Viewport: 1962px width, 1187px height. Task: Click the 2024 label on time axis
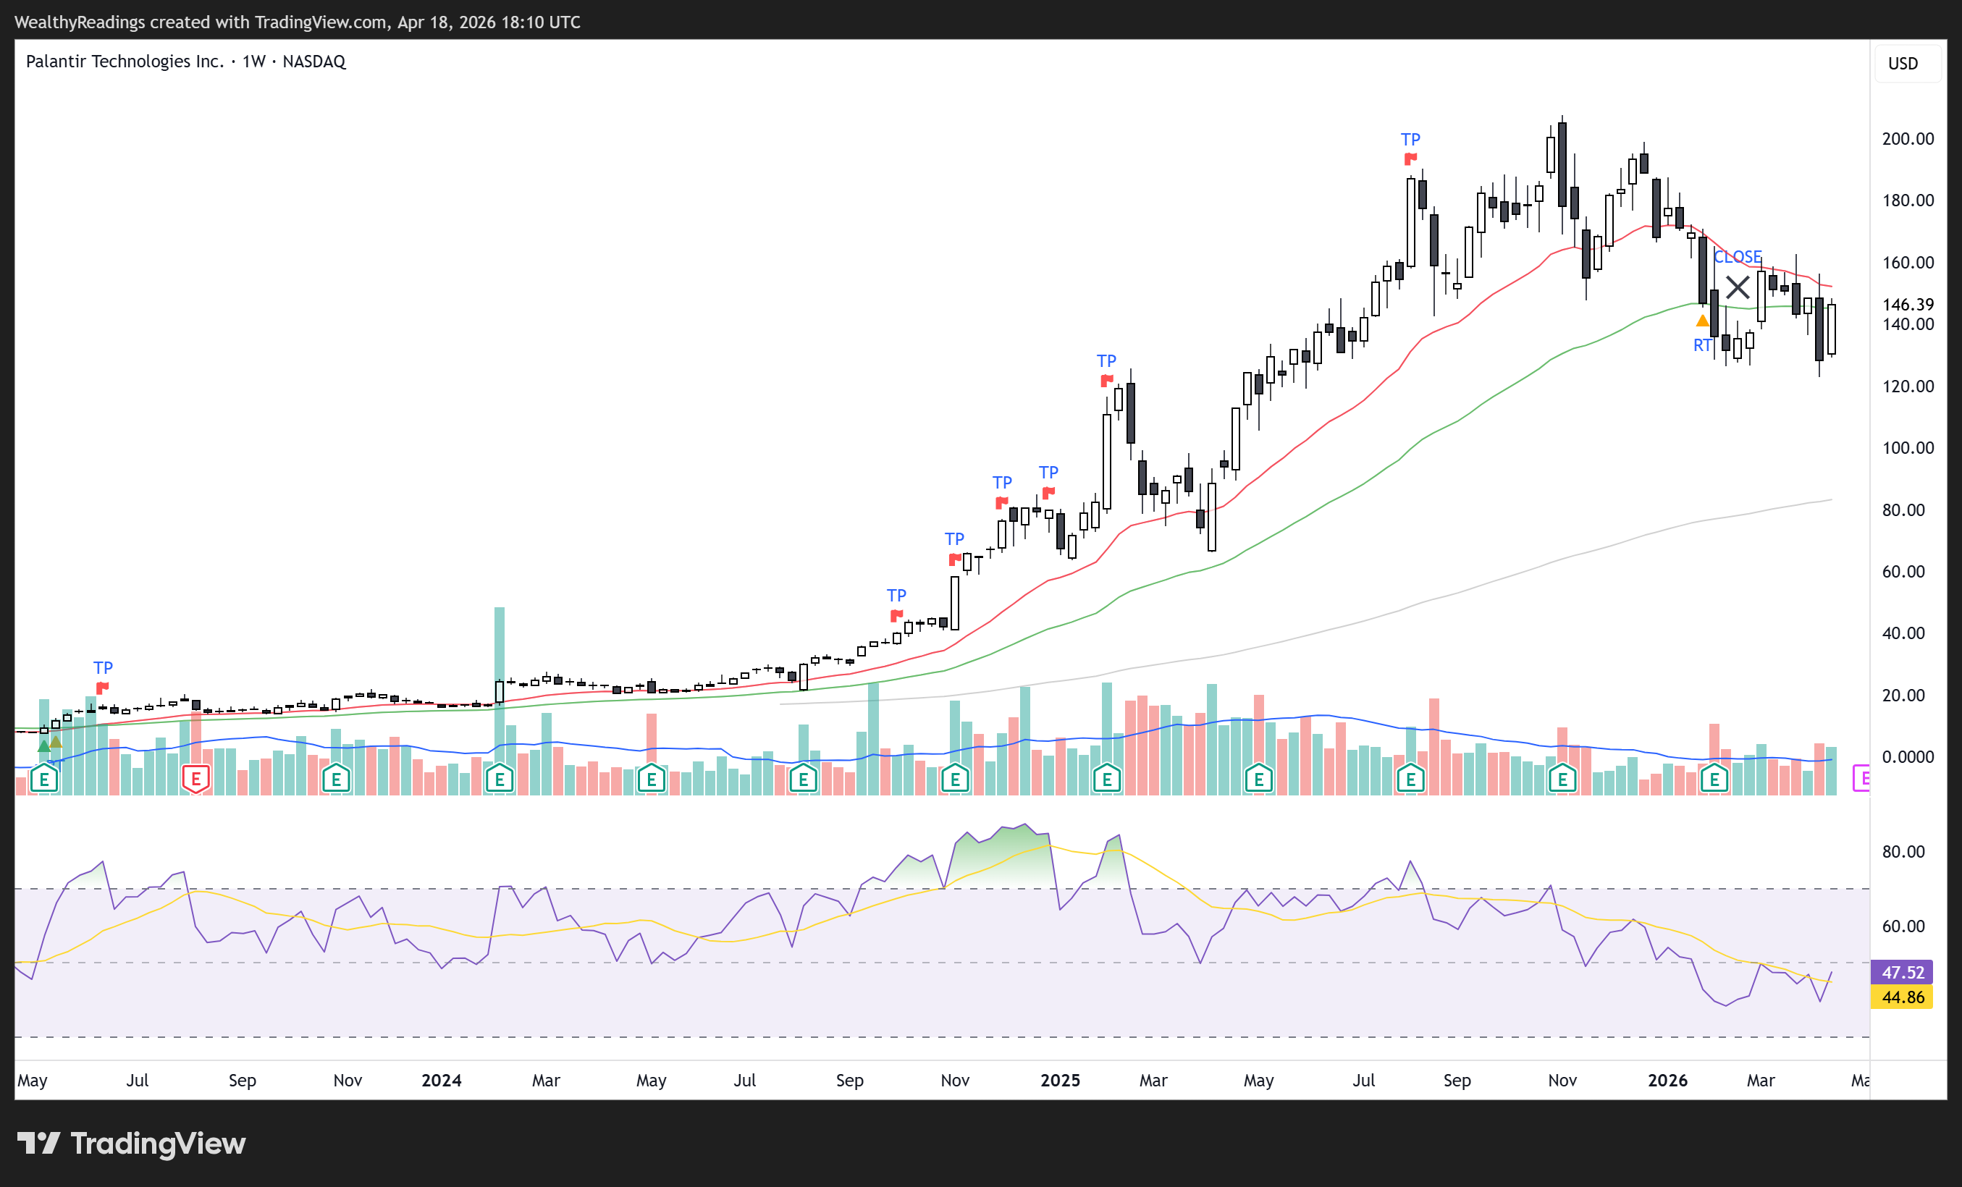(x=441, y=1081)
